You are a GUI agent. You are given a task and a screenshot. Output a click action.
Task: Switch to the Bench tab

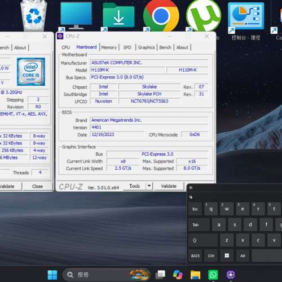pos(165,47)
